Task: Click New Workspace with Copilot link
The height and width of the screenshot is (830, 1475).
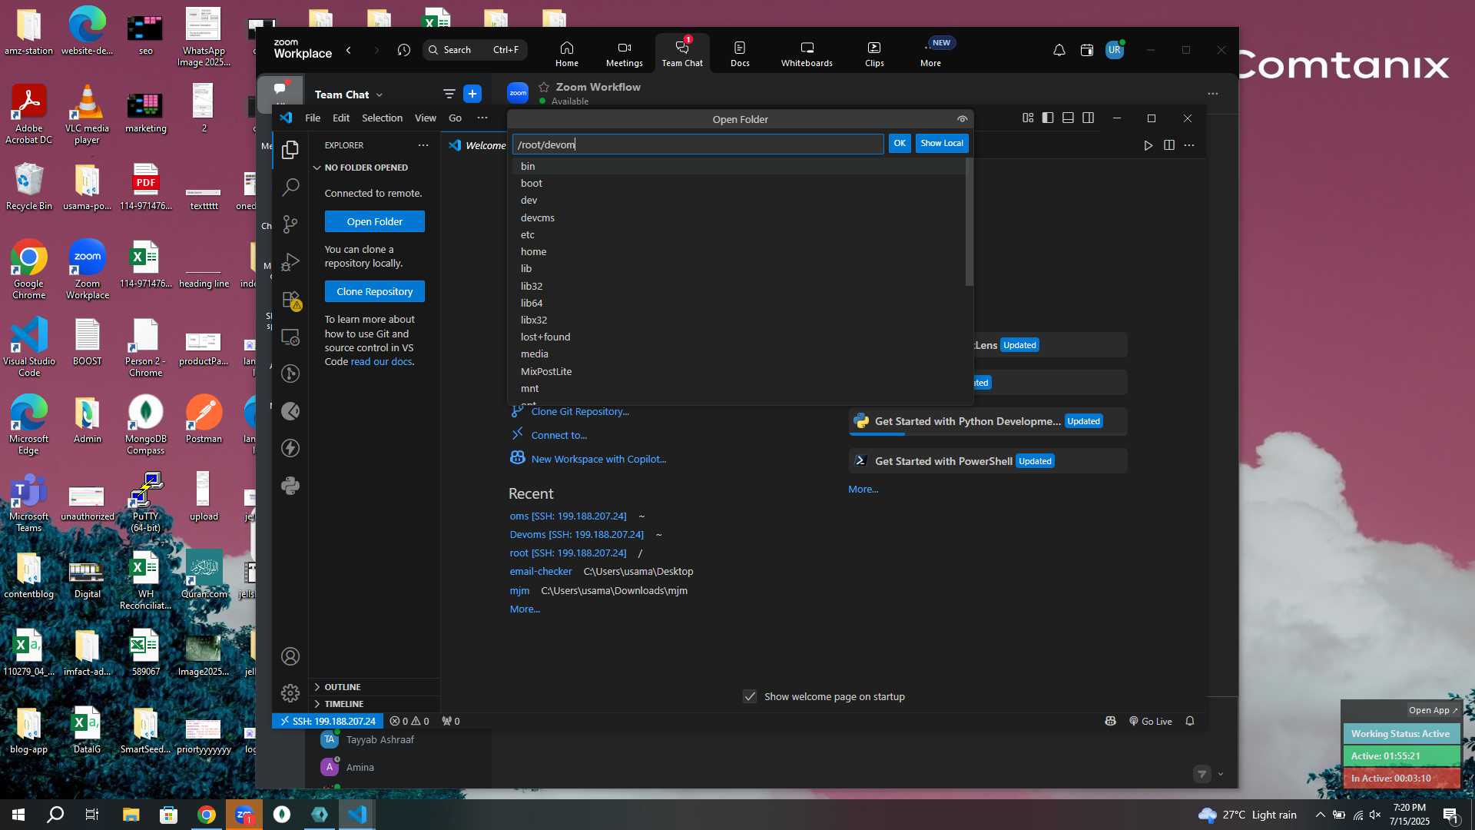Action: pyautogui.click(x=598, y=460)
